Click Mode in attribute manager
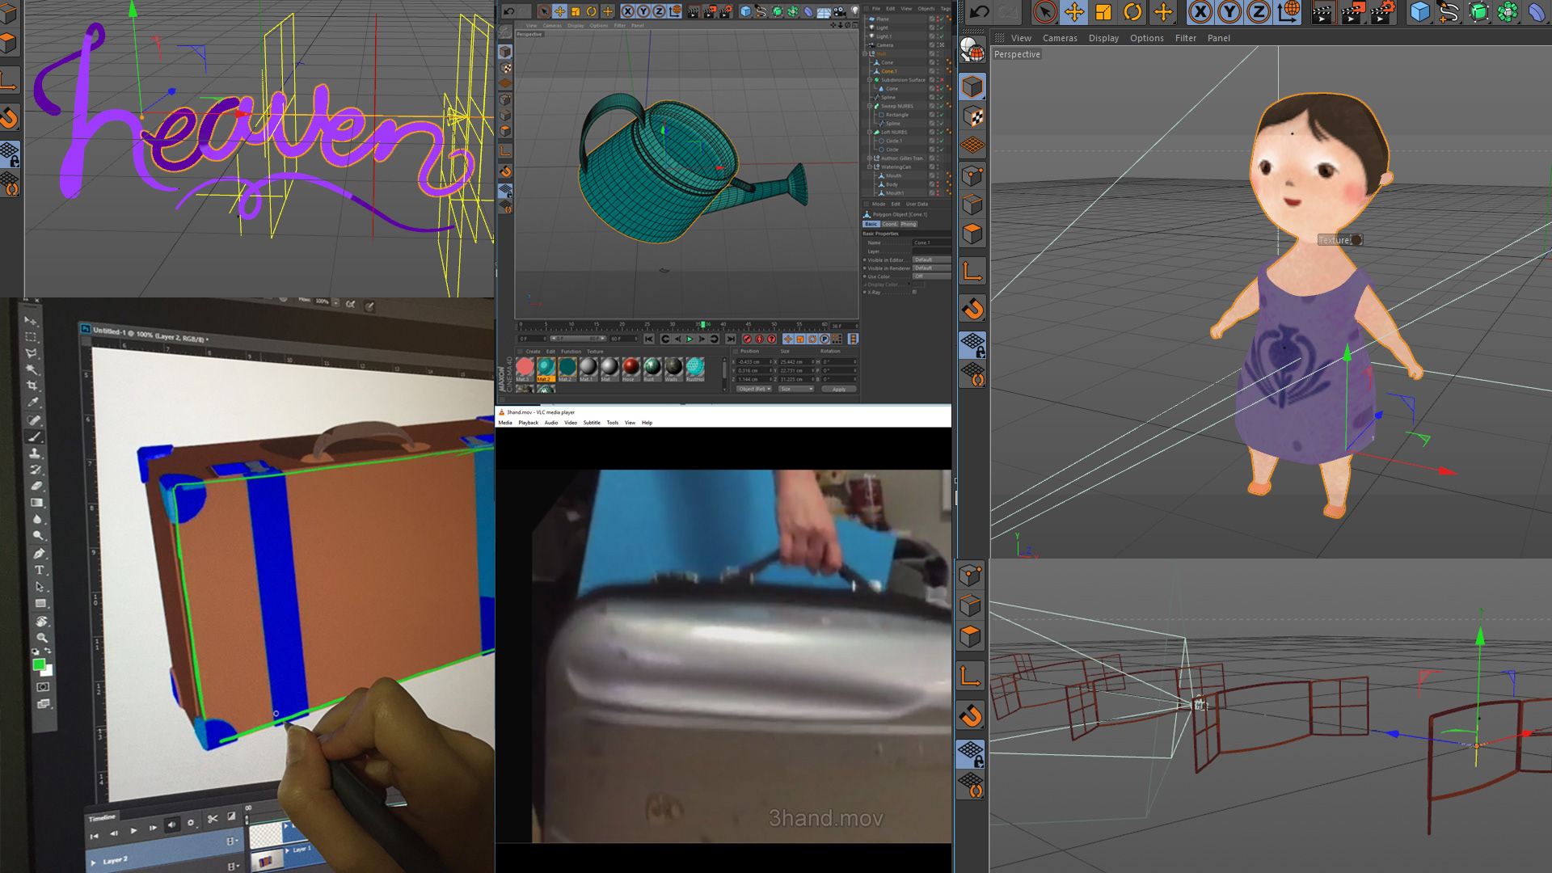 coord(879,204)
